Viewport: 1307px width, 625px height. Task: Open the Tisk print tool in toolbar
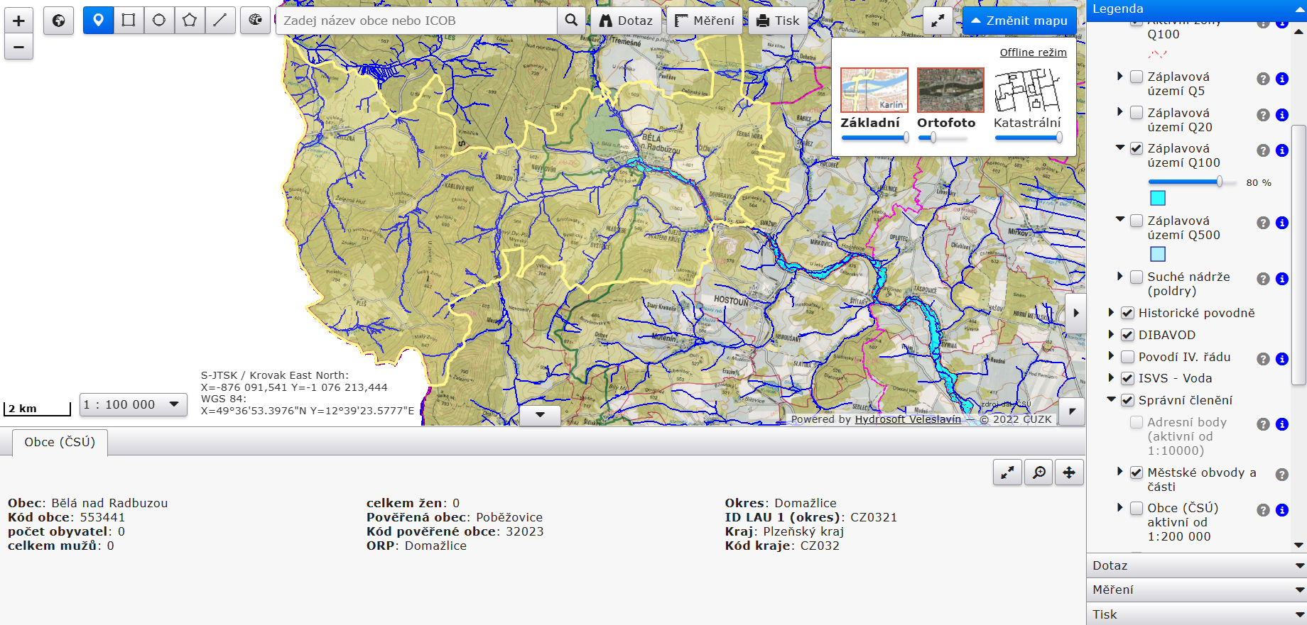point(779,21)
